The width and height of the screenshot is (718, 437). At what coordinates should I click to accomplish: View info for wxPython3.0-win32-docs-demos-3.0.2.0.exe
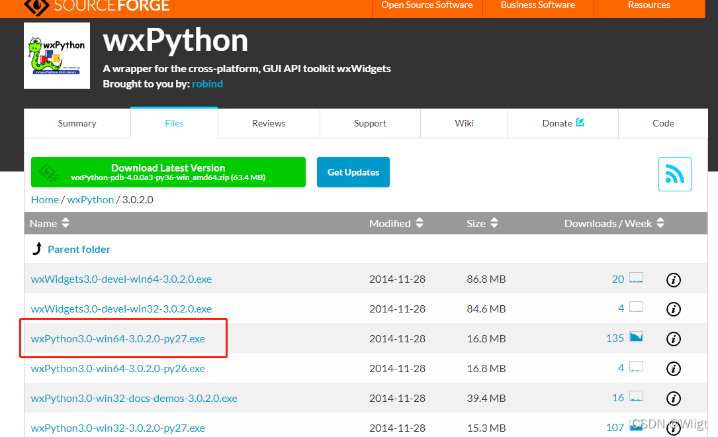click(673, 399)
